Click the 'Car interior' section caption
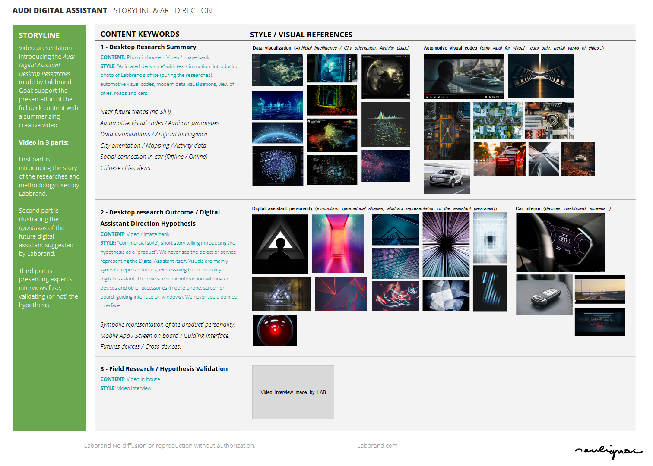 (563, 208)
